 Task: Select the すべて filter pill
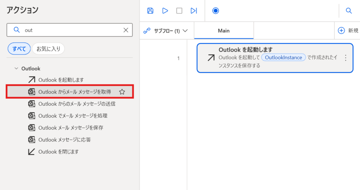point(19,49)
